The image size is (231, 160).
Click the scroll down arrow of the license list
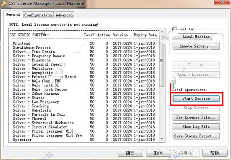click(x=162, y=139)
